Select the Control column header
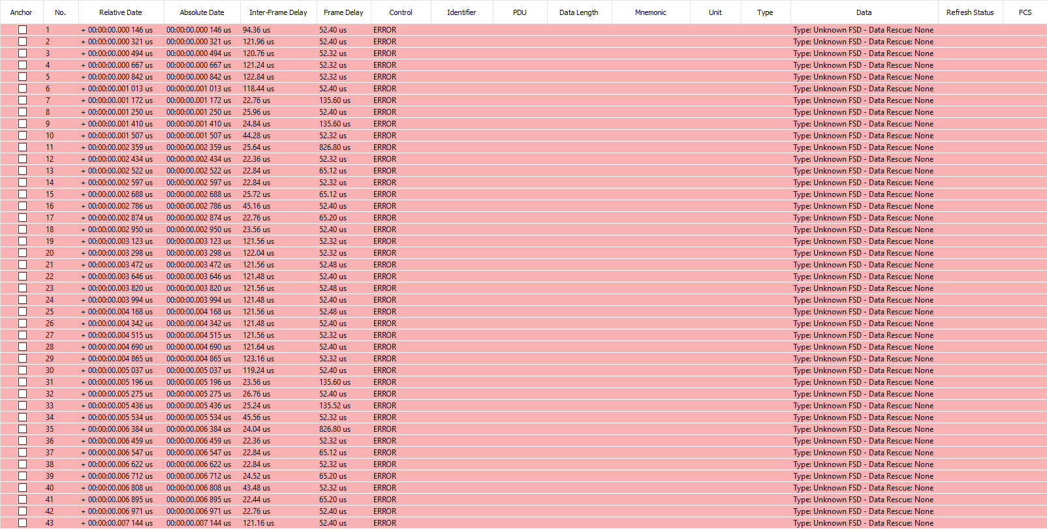The width and height of the screenshot is (1047, 529). pos(401,12)
